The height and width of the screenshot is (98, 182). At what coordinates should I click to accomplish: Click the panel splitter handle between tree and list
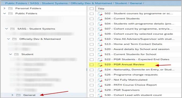87,70
